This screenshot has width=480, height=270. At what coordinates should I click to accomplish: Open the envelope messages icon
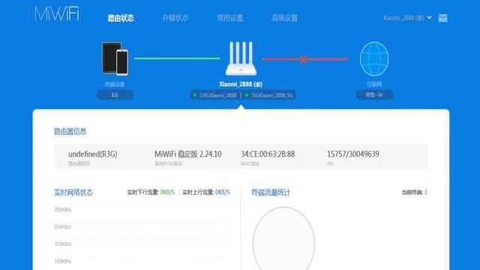(x=443, y=18)
